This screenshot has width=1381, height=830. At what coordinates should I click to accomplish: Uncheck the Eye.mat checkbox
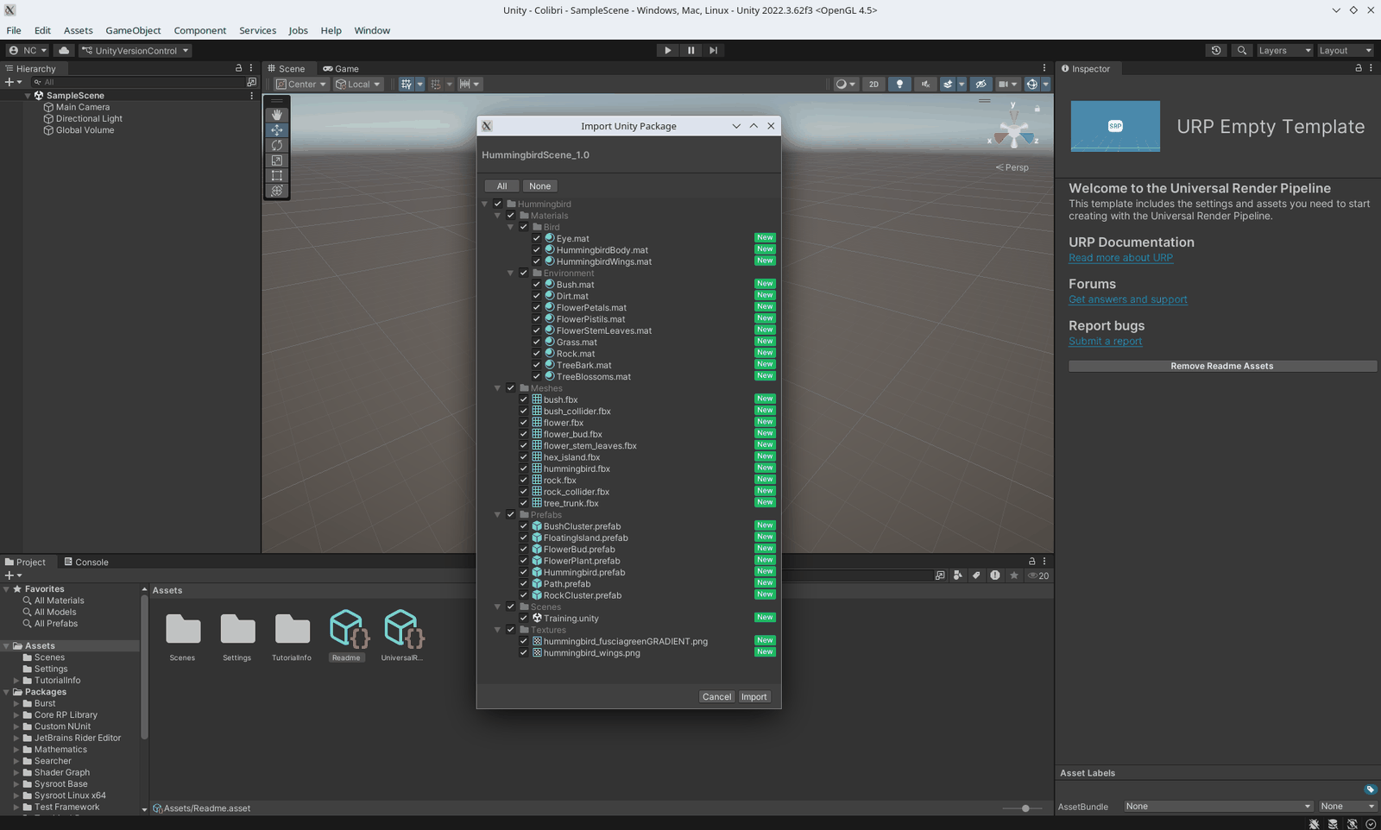pyautogui.click(x=537, y=238)
